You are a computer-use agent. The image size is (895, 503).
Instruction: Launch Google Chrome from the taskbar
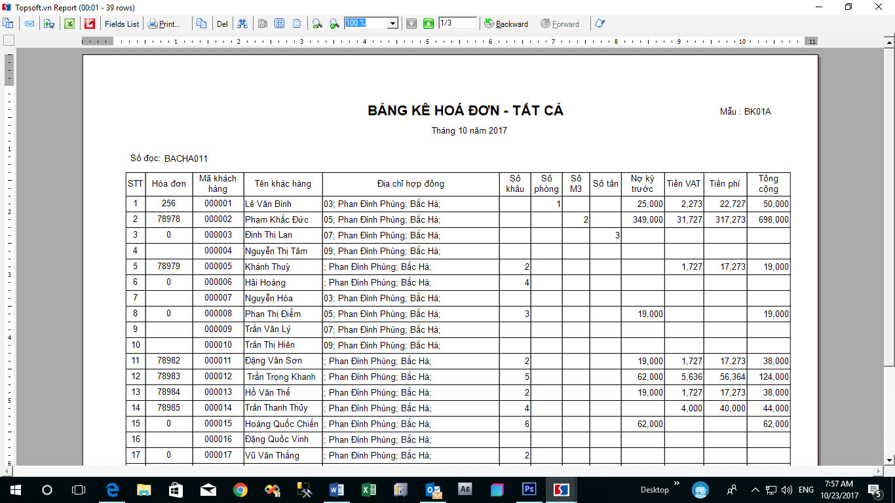point(240,490)
